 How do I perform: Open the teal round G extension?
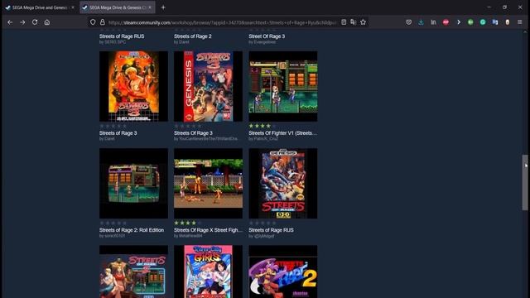[x=483, y=22]
